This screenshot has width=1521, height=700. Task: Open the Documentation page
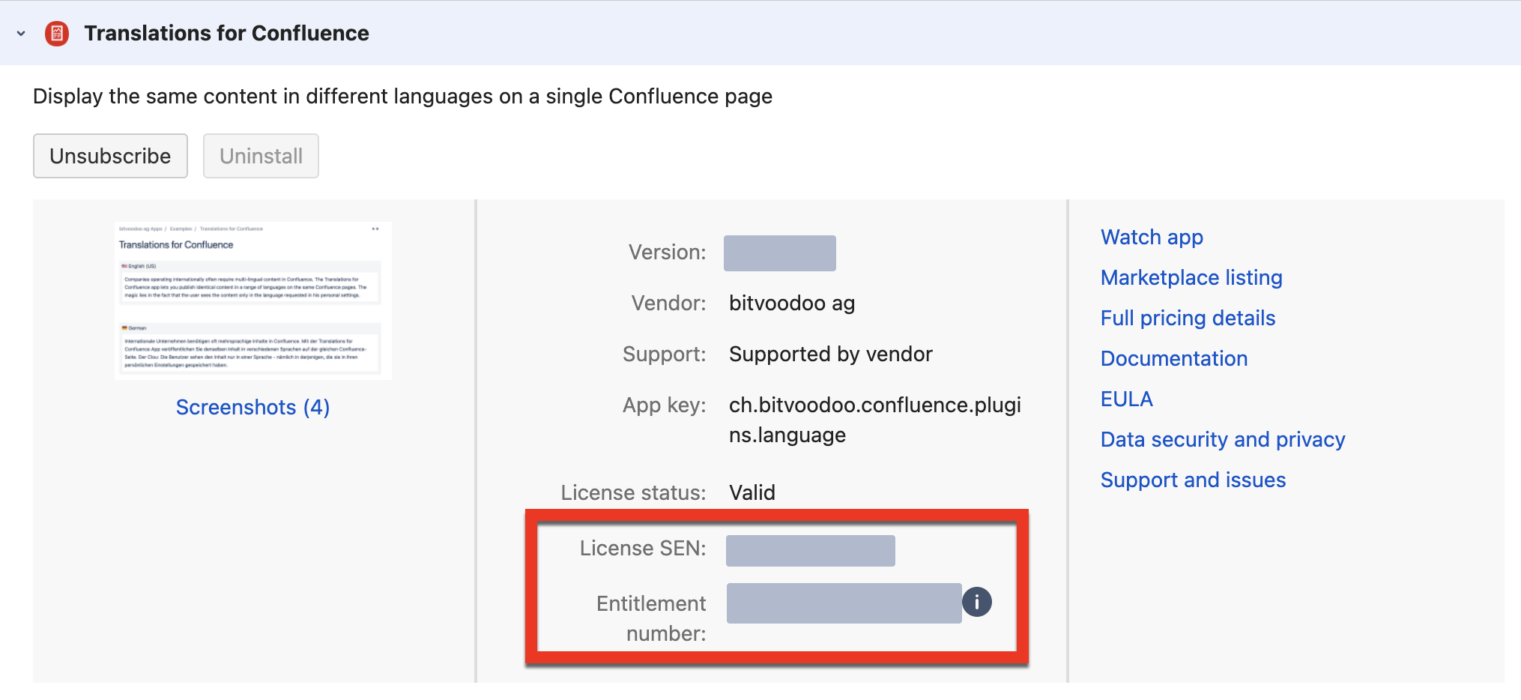click(x=1173, y=358)
